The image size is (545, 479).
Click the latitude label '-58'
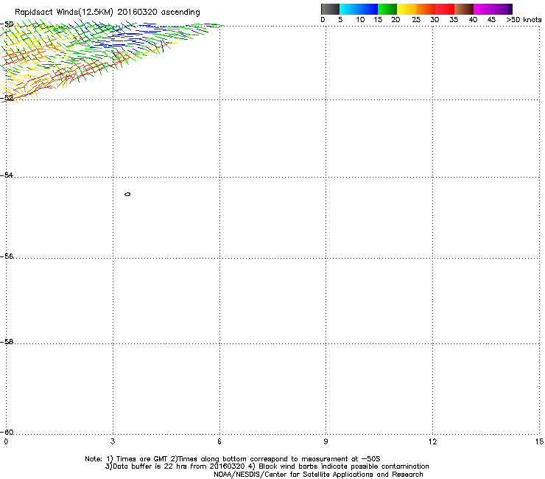click(7, 342)
